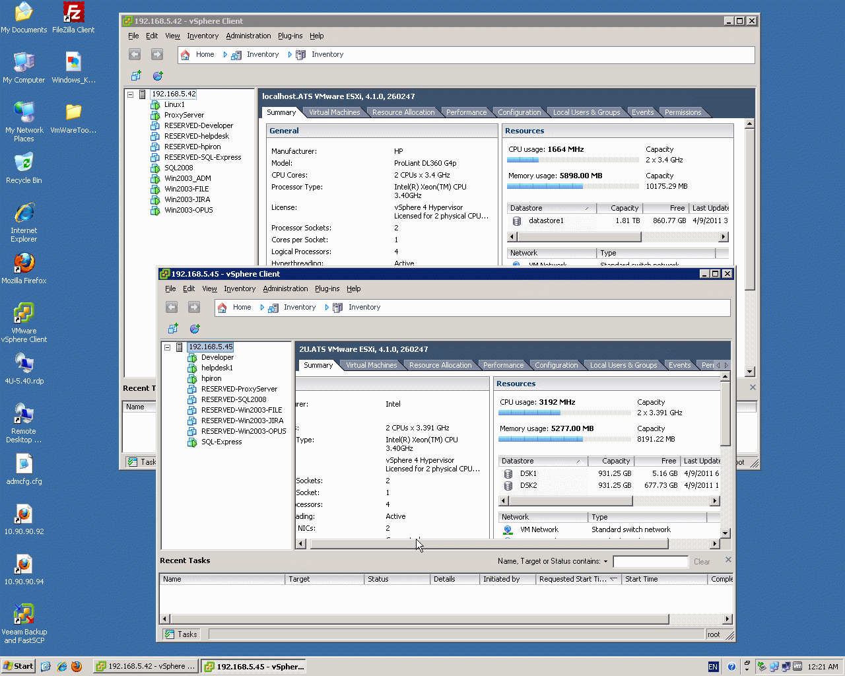
Task: Open Administration menu in 192.168.5.45 window
Action: [x=285, y=288]
